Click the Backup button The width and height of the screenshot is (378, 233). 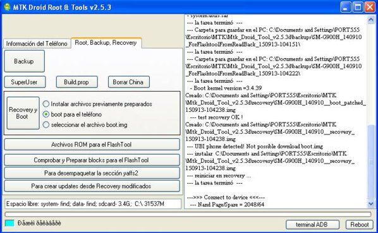[x=25, y=61]
